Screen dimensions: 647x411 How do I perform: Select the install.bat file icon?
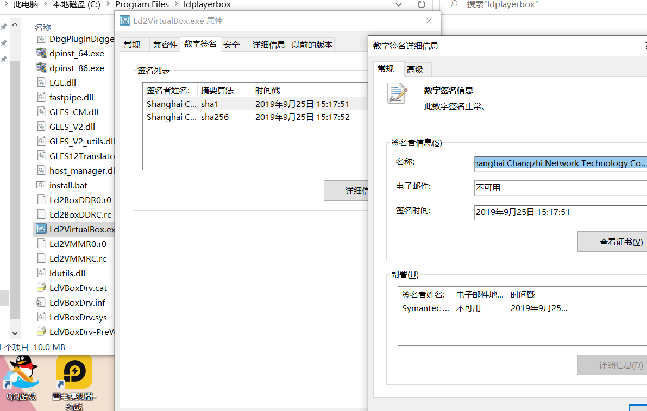pyautogui.click(x=41, y=185)
